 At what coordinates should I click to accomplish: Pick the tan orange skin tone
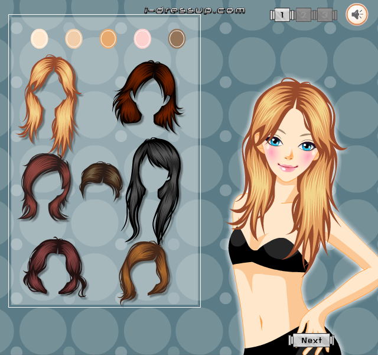tap(108, 38)
